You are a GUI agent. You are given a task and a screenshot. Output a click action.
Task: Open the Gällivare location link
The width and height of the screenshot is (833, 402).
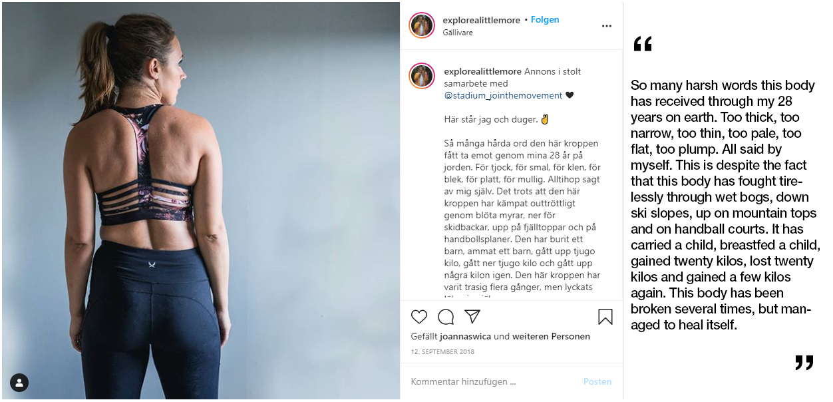coord(458,33)
